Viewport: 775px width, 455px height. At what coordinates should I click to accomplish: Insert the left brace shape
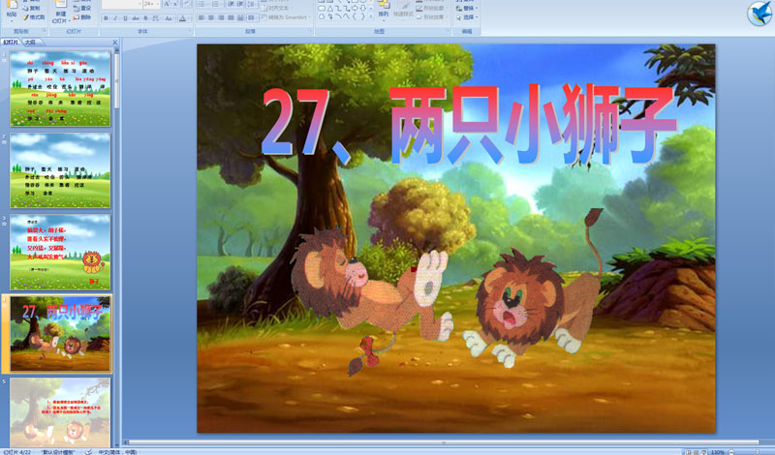(x=355, y=16)
